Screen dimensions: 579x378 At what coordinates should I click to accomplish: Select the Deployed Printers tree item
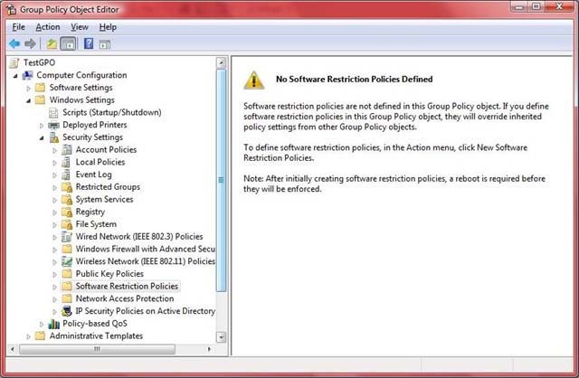coord(94,125)
